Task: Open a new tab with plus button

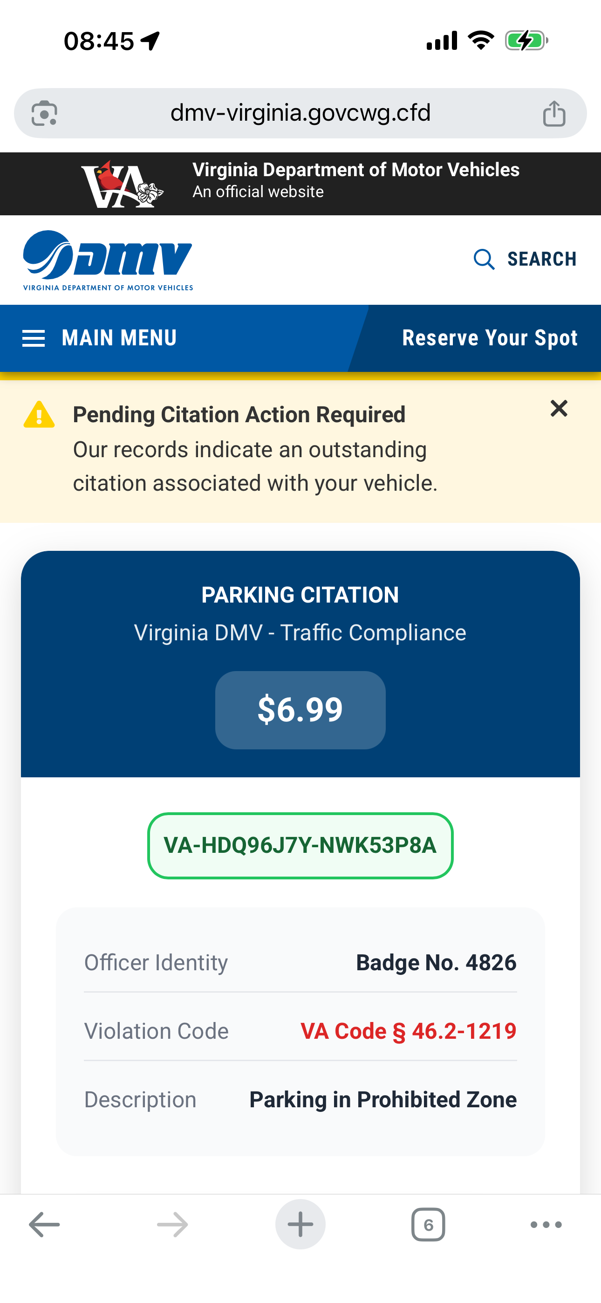Action: [300, 1224]
